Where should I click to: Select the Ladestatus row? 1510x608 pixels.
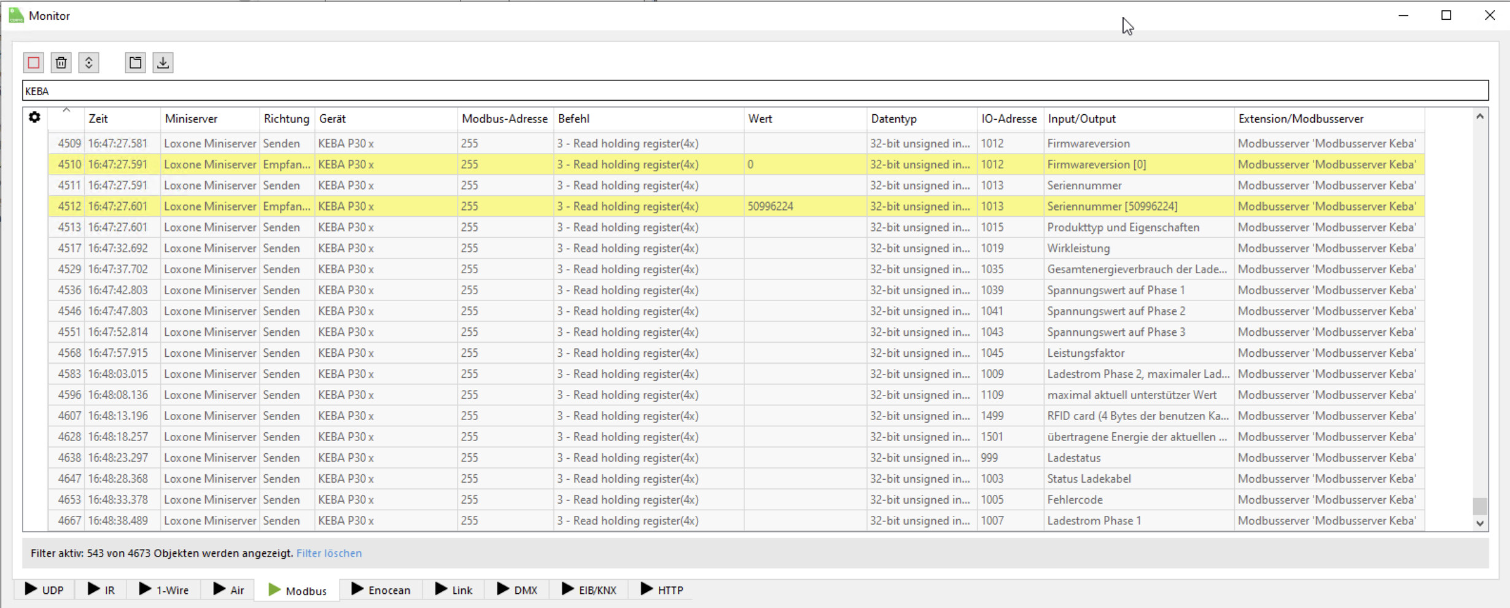[736, 458]
